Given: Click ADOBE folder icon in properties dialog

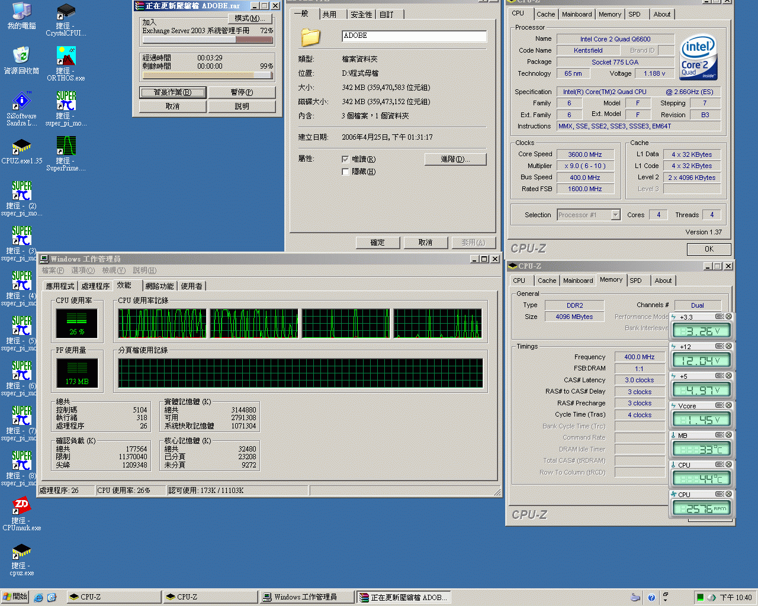Looking at the screenshot, I should tap(311, 37).
